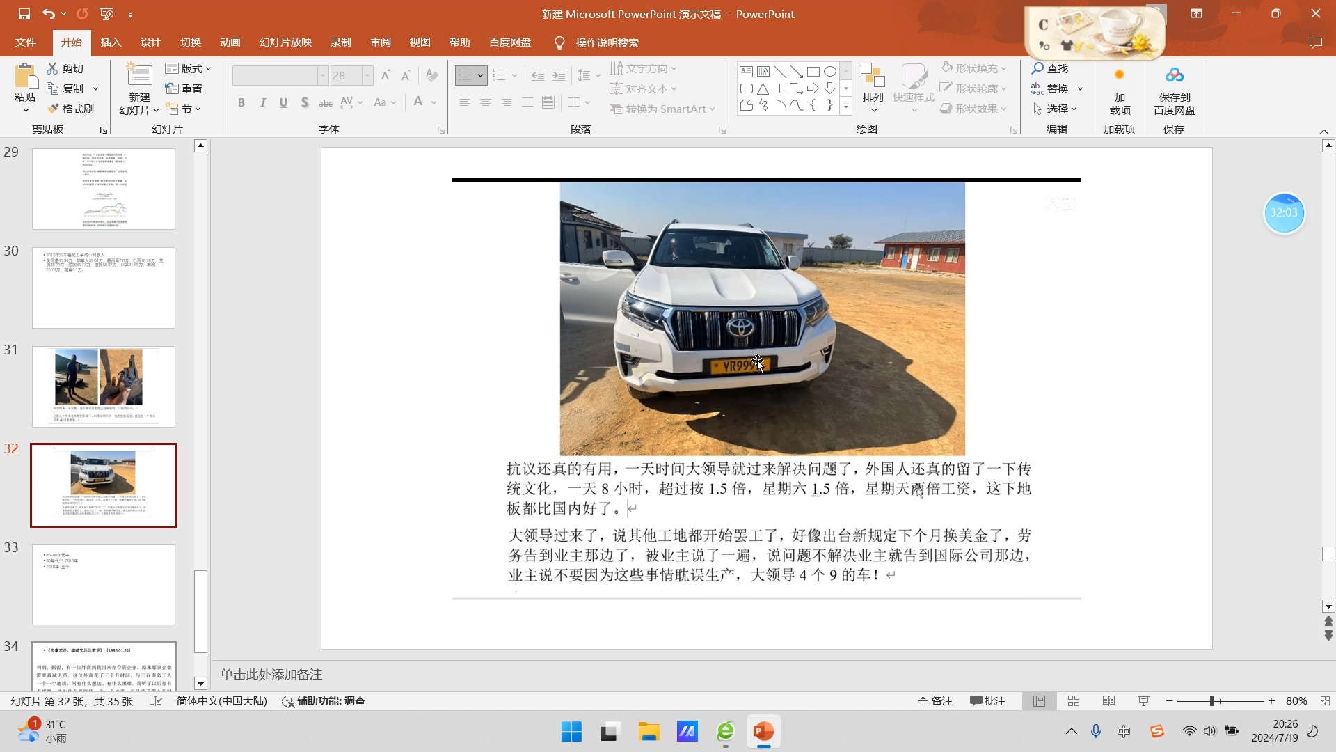The width and height of the screenshot is (1336, 752).
Task: Select the Format Painter brush
Action: pyautogui.click(x=53, y=109)
